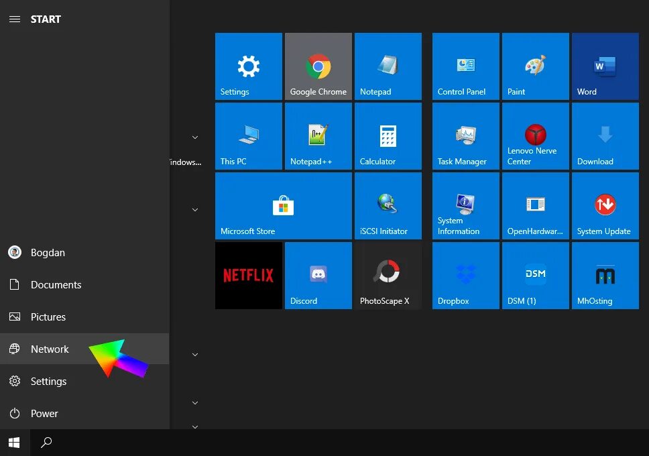The image size is (649, 456).
Task: Expand the app list chevron beside Power
Action: (195, 402)
